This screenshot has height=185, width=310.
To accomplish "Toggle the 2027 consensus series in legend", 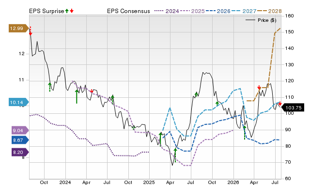I will point(244,11).
